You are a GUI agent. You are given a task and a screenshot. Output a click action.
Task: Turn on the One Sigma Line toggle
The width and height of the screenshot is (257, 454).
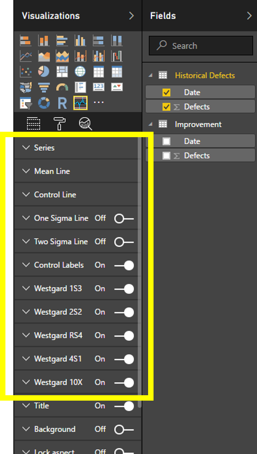(x=124, y=218)
